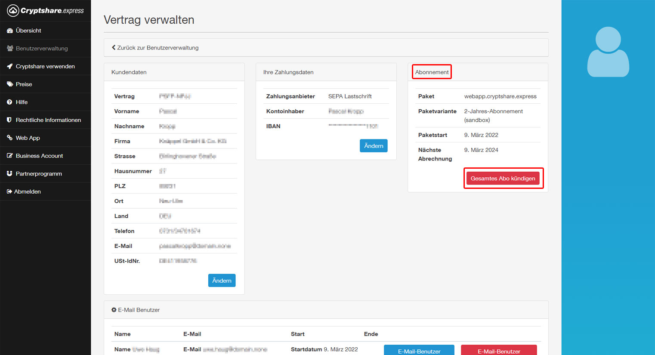
Task: Click the user avatar placeholder image
Action: point(608,52)
